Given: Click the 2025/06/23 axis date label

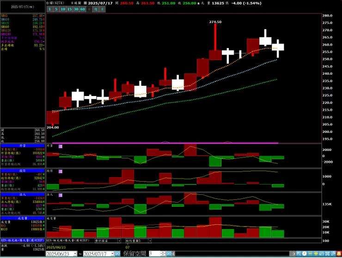Looking at the screenshot, I should point(56,247).
